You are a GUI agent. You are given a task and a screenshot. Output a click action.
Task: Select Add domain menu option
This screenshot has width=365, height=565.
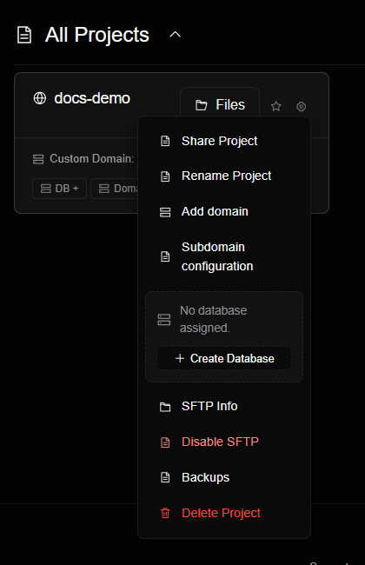[x=224, y=211]
